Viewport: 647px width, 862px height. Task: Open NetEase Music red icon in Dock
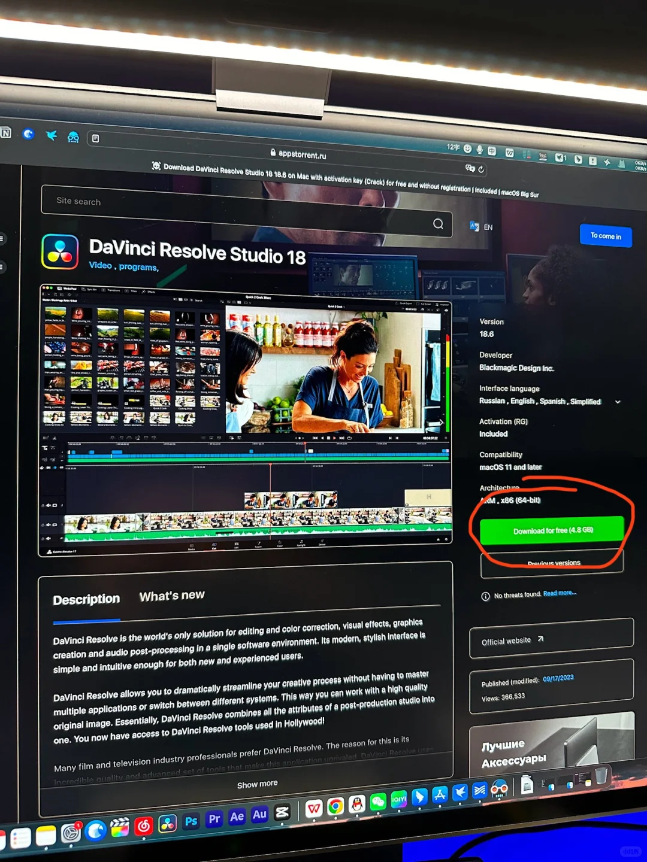click(x=144, y=826)
